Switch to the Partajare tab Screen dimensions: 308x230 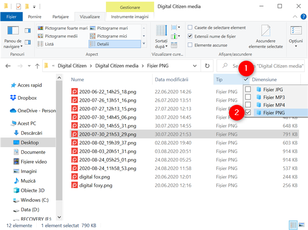click(60, 17)
